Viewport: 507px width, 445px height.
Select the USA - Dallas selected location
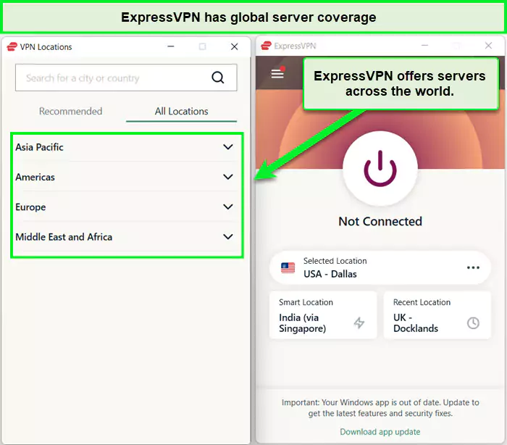(x=380, y=268)
